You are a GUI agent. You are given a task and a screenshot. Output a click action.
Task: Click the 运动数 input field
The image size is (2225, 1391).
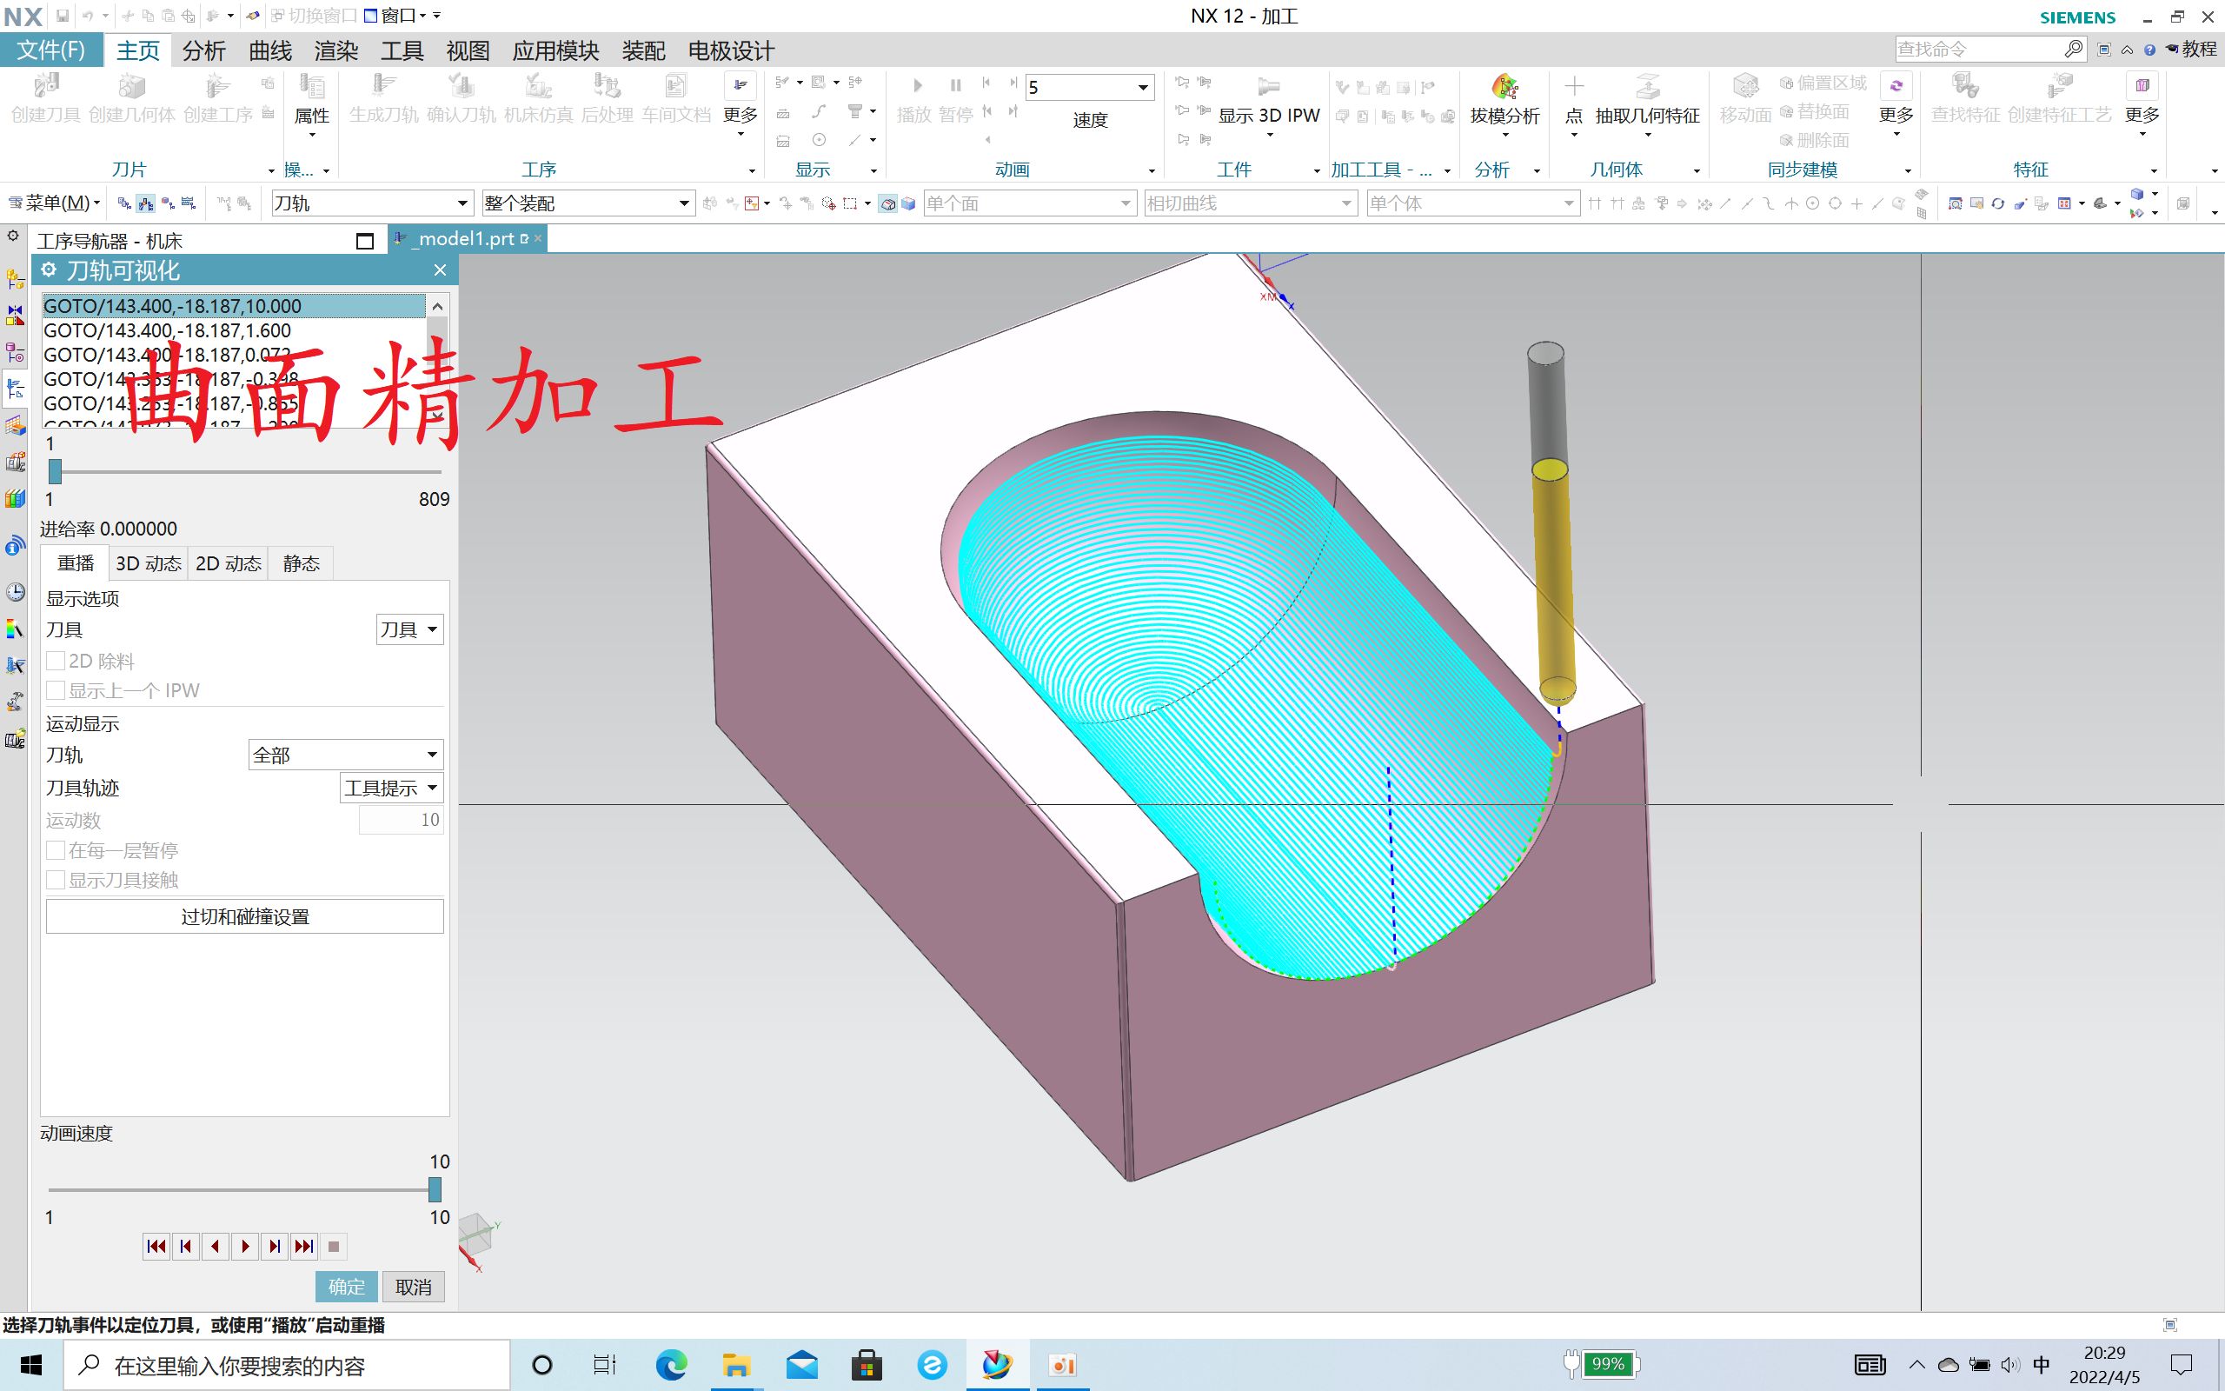coord(401,820)
